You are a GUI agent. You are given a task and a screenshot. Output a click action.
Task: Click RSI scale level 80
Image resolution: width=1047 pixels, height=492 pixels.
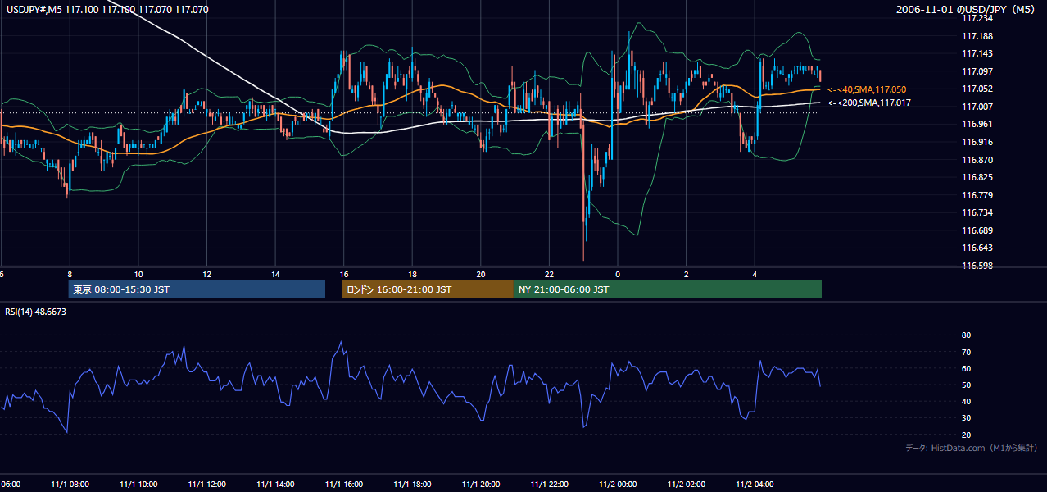[x=966, y=335]
